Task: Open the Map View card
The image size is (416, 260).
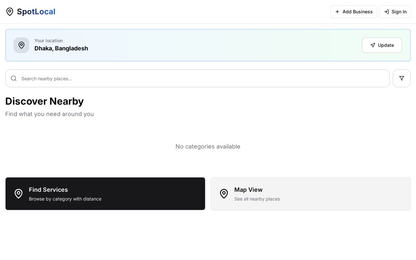Action: [311, 194]
